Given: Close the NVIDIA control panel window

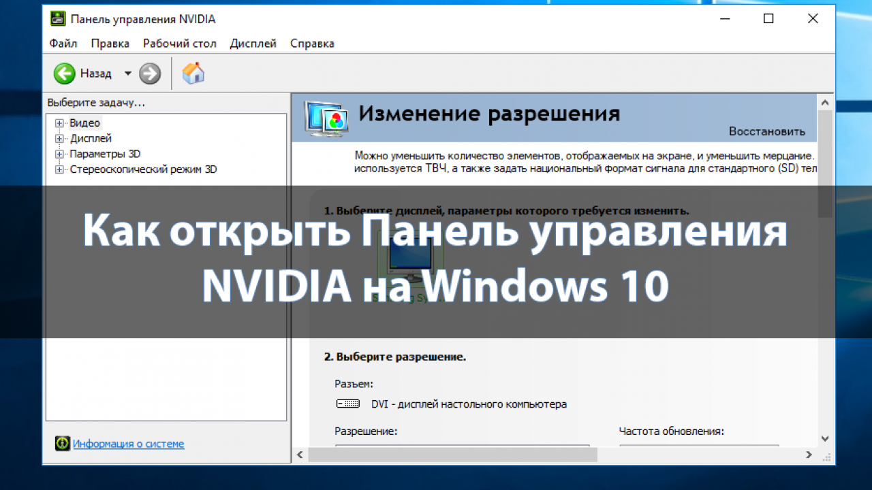Looking at the screenshot, I should [813, 19].
